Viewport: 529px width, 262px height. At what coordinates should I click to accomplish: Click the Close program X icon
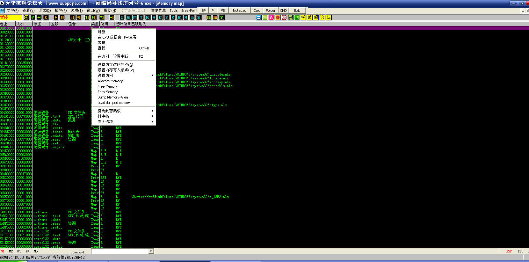pos(46,18)
